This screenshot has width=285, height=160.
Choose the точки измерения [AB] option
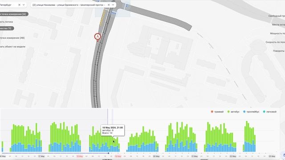(12, 38)
